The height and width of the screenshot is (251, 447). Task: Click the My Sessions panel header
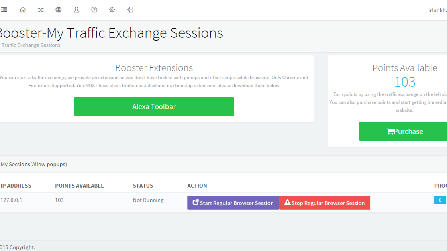pos(34,165)
